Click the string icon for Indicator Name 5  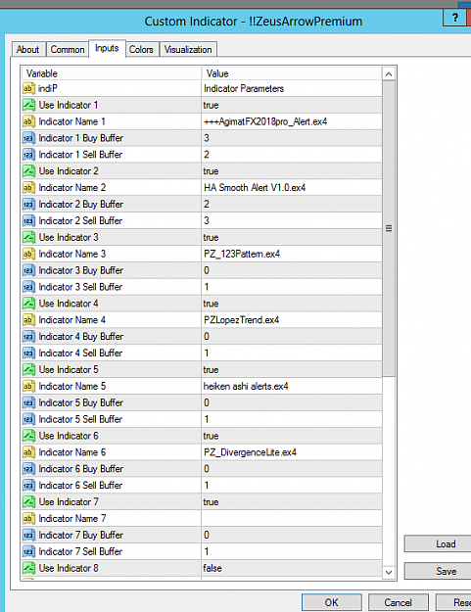click(28, 387)
